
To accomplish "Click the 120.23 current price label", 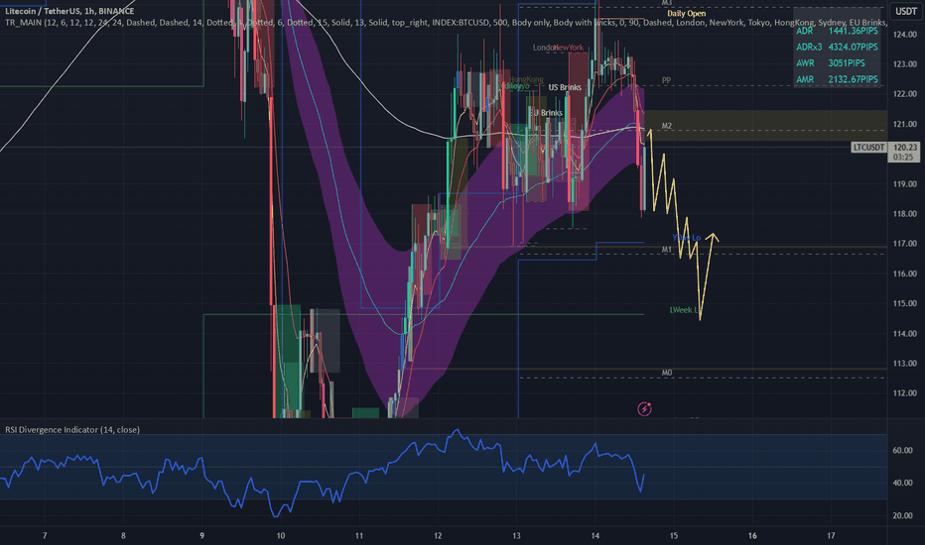I will (x=905, y=148).
